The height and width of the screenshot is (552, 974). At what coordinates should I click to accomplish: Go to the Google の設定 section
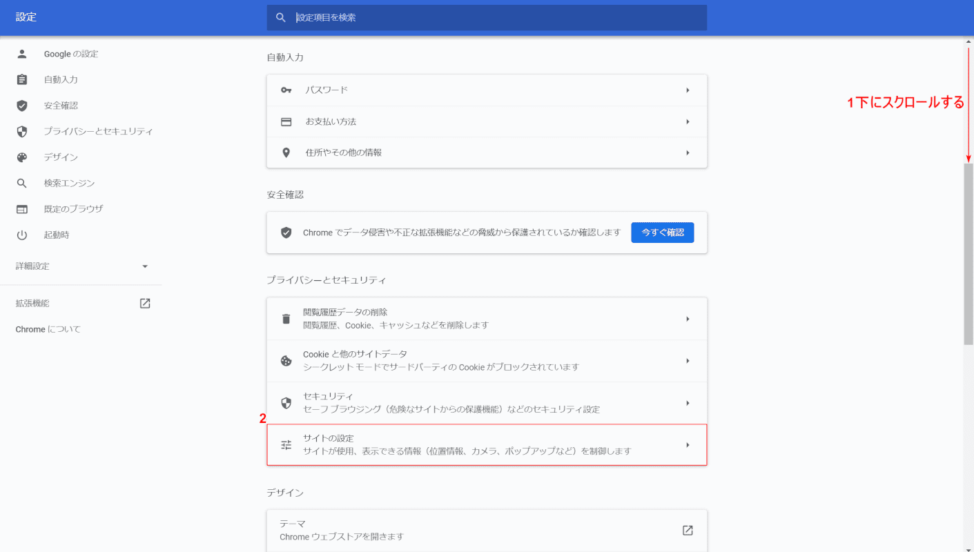(x=71, y=54)
